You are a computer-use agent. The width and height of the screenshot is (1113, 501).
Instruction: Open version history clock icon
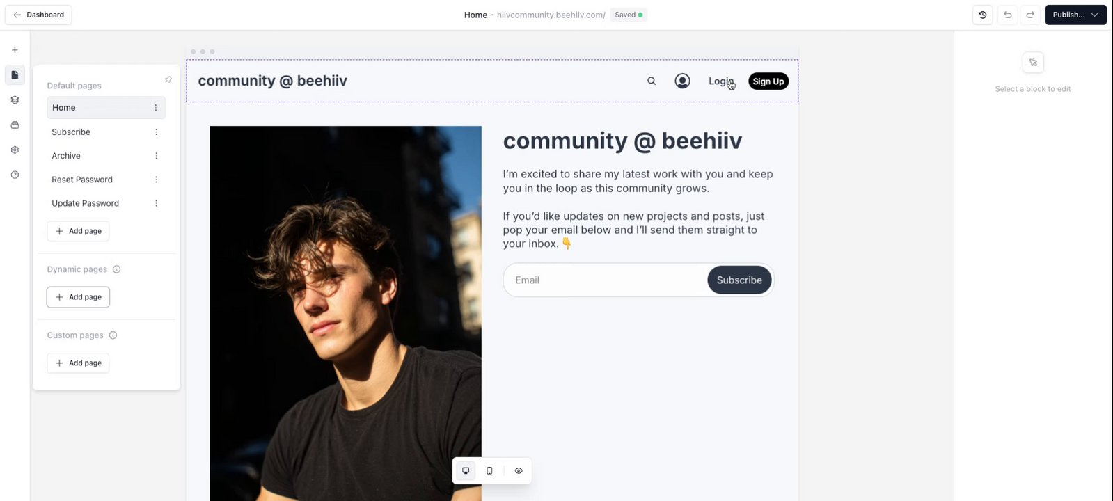pyautogui.click(x=983, y=15)
